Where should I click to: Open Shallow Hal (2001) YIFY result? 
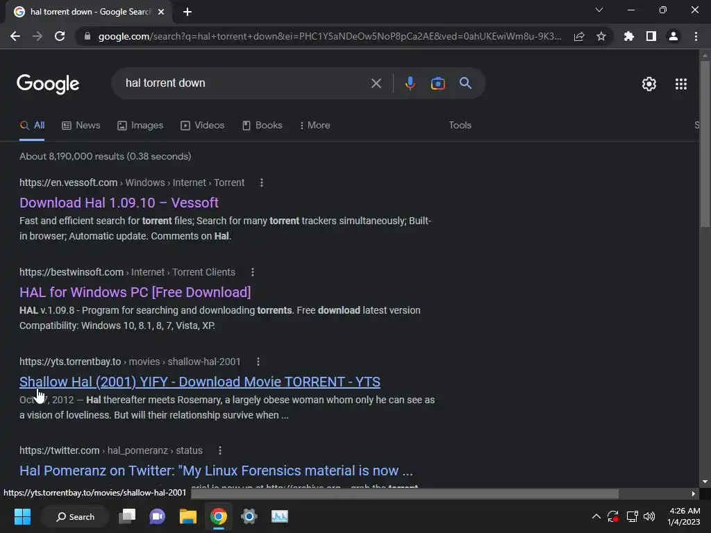[x=199, y=382]
